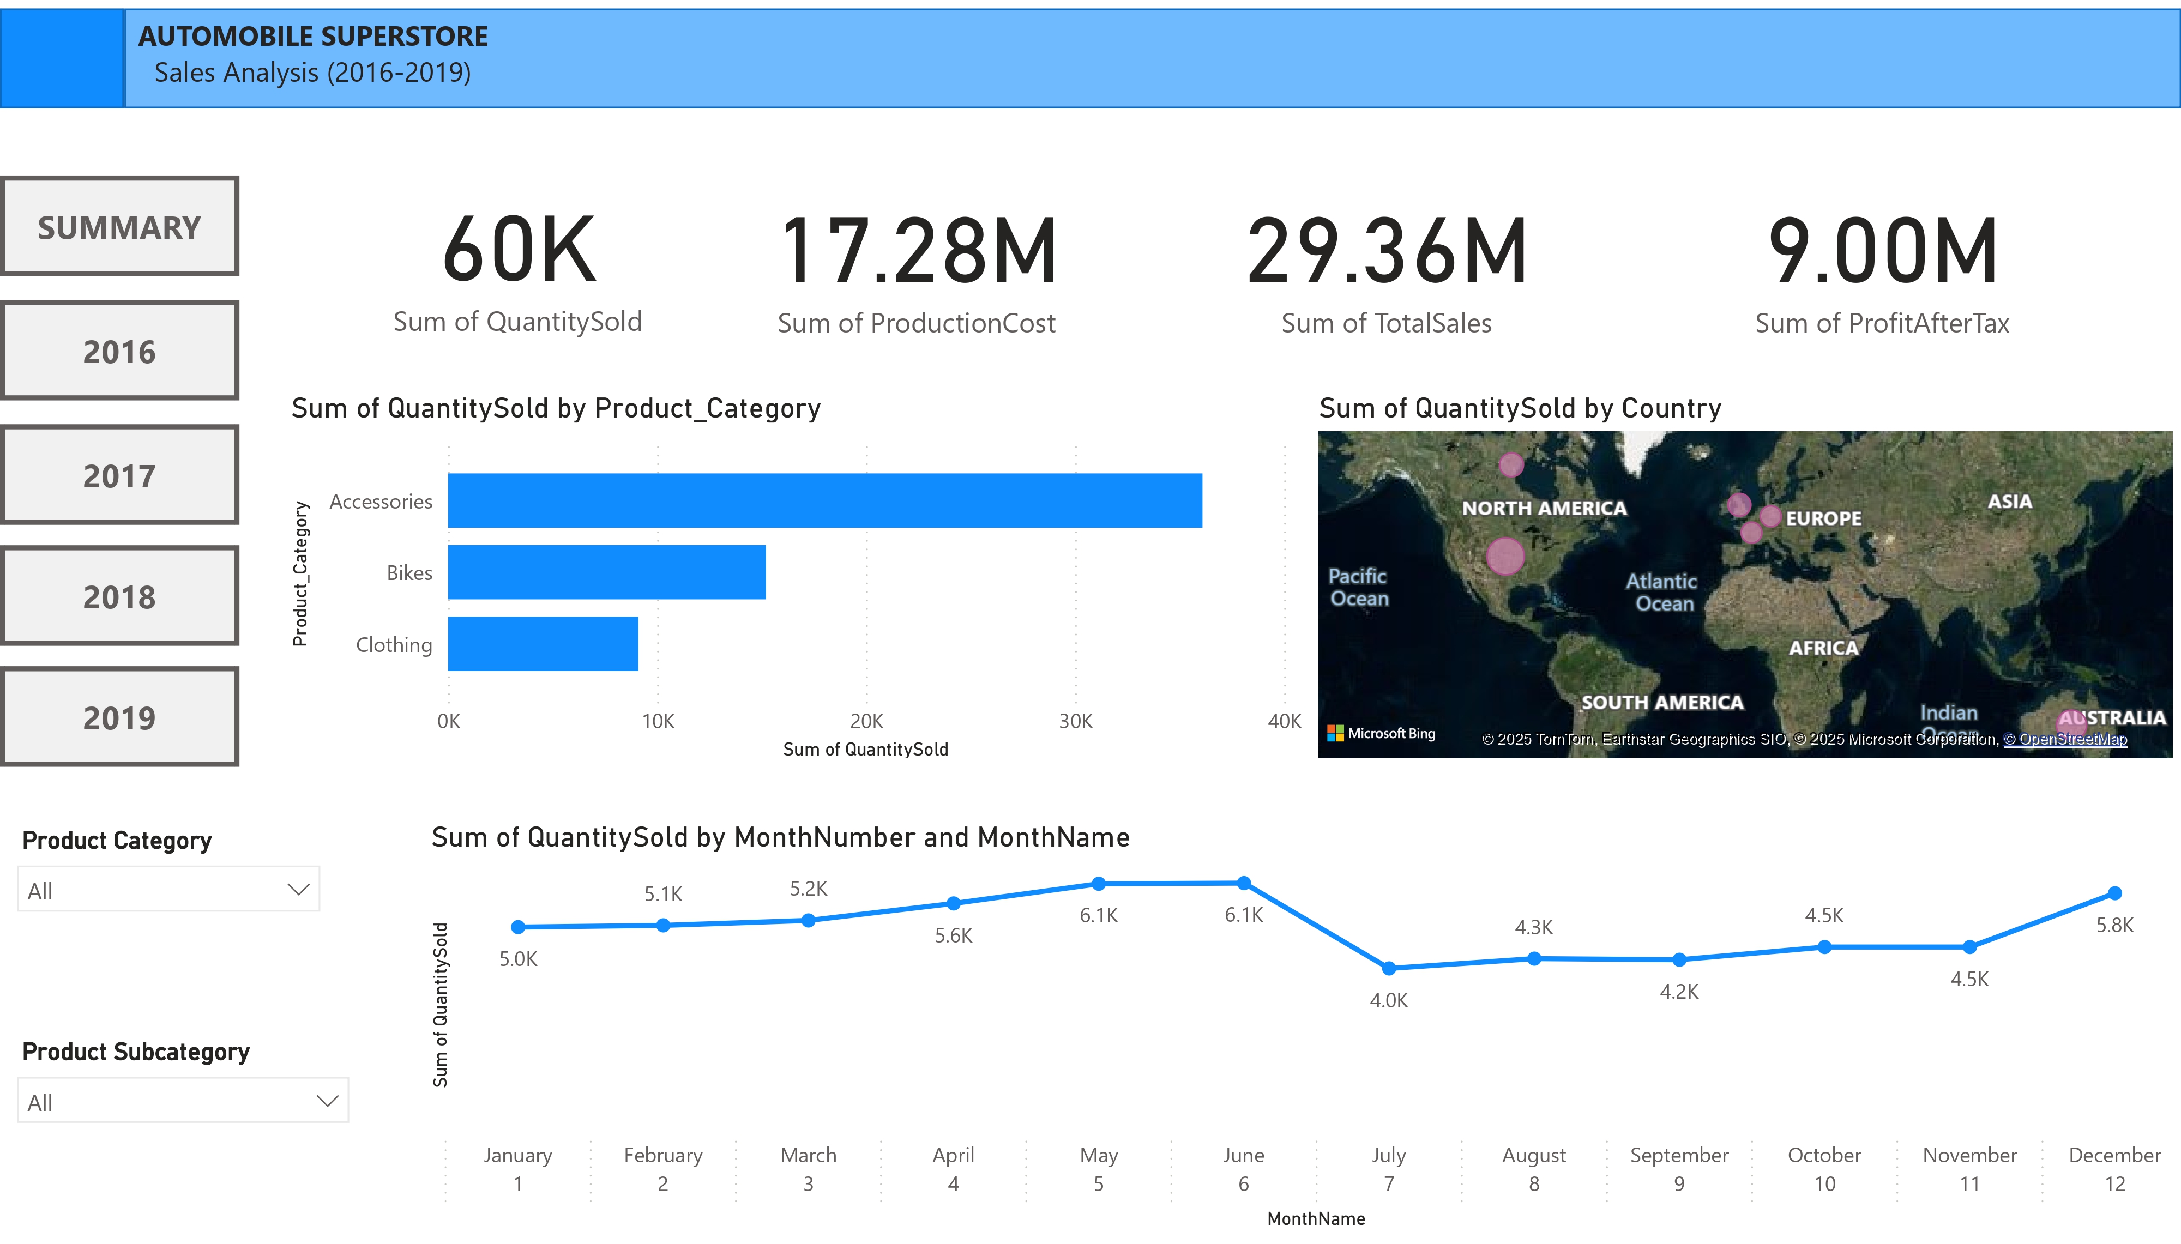
Task: Select the 2019 year filter
Action: 119,718
